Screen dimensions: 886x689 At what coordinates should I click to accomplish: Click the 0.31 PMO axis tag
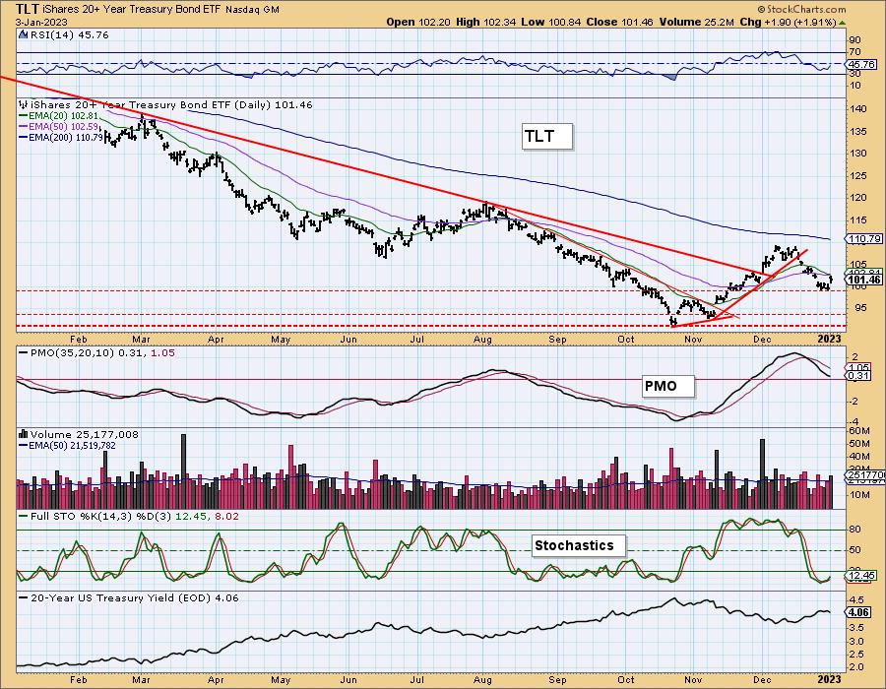(x=858, y=375)
